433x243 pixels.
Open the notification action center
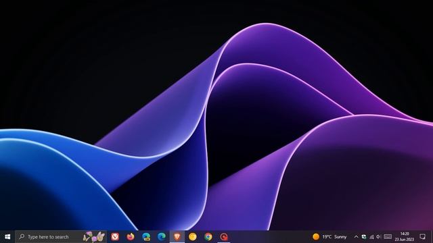tap(422, 237)
